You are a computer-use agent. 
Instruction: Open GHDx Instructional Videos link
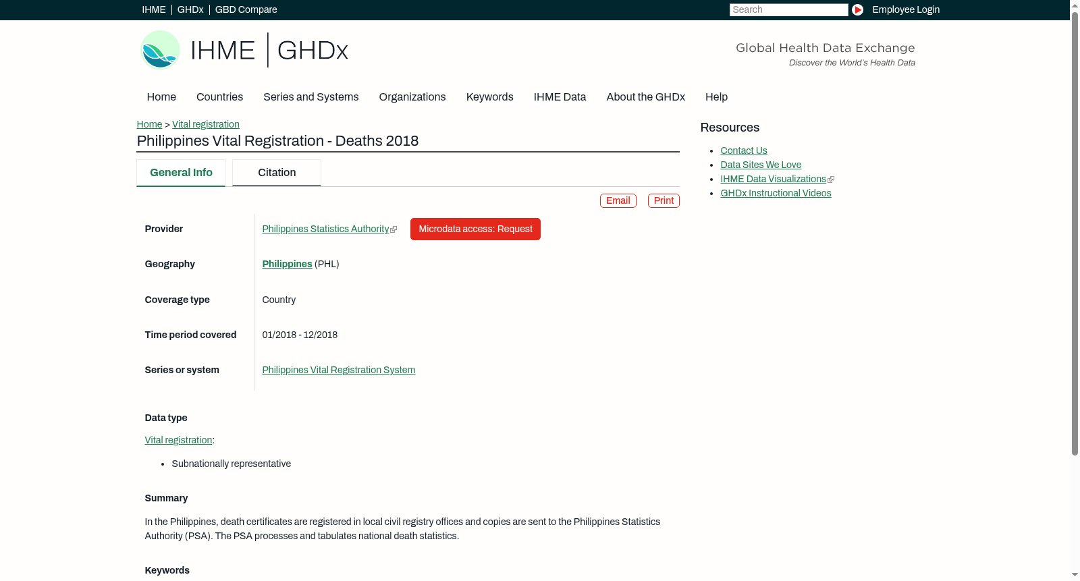click(776, 194)
